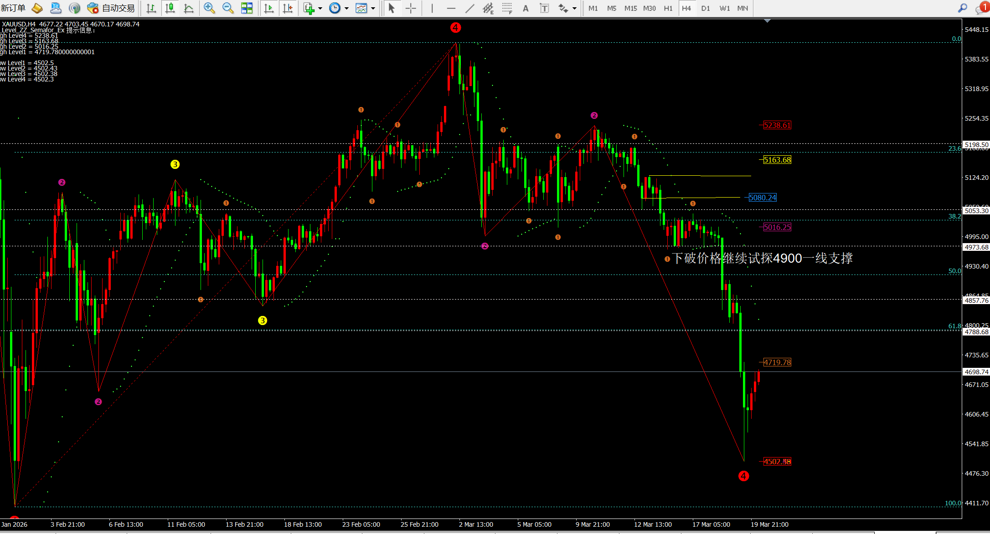
Task: Click the zoom in magnifier icon
Action: (209, 8)
